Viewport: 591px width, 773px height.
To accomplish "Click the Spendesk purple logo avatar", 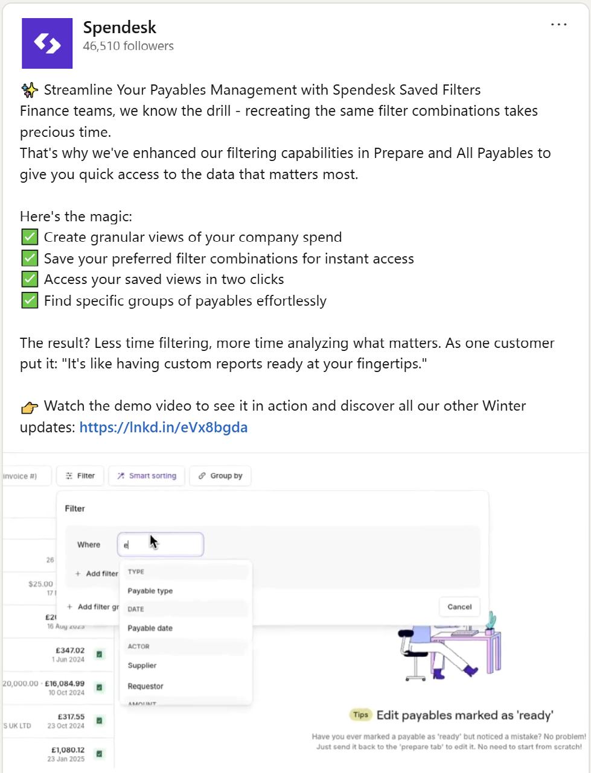I will click(x=47, y=43).
